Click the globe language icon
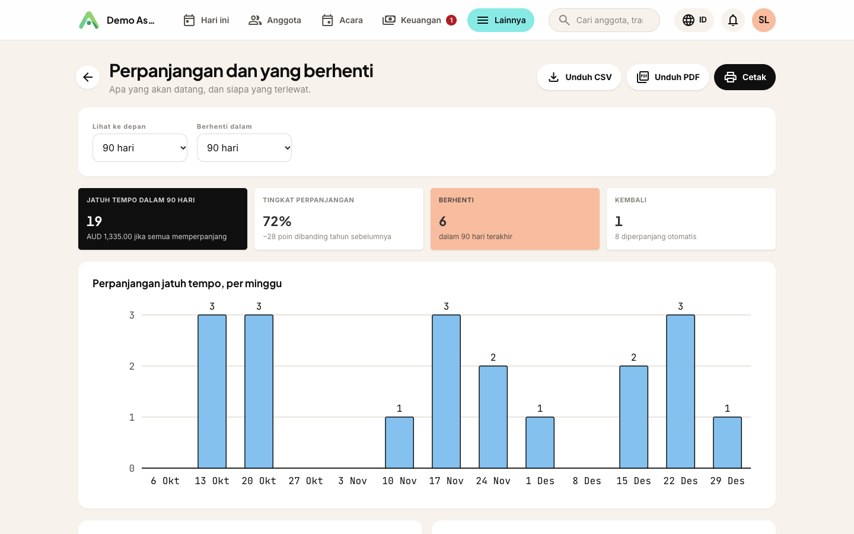854x534 pixels. coord(688,20)
